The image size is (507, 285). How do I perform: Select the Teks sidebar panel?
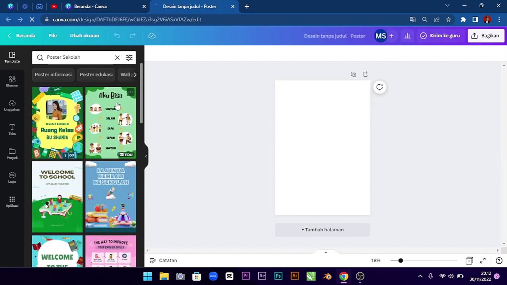[12, 130]
